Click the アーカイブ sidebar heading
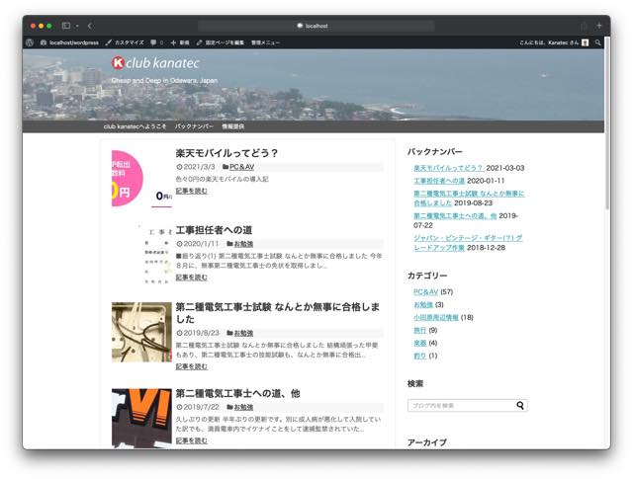The image size is (633, 479). 427,442
